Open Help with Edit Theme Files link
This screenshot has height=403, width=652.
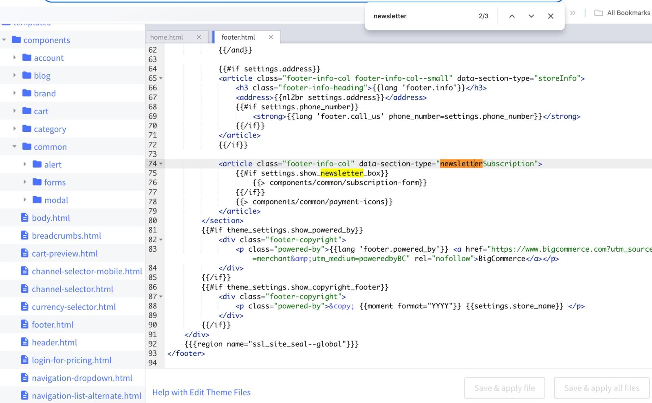click(201, 392)
